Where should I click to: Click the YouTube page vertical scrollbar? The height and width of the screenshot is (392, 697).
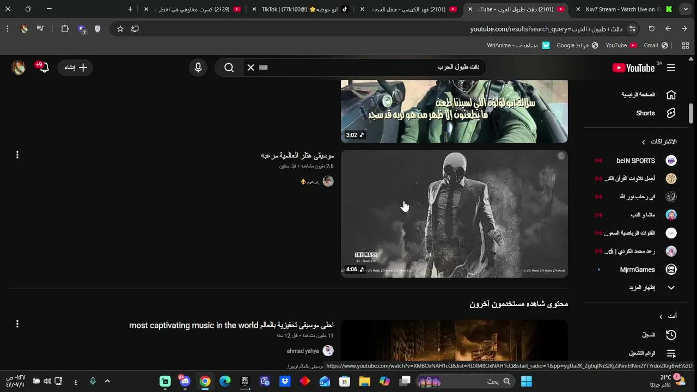click(x=692, y=113)
